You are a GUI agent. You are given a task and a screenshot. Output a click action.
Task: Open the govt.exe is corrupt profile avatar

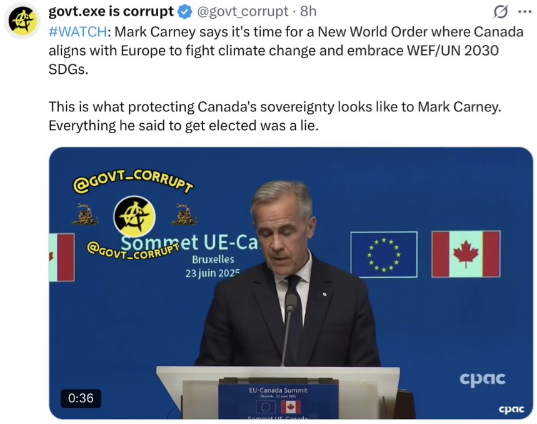point(23,21)
